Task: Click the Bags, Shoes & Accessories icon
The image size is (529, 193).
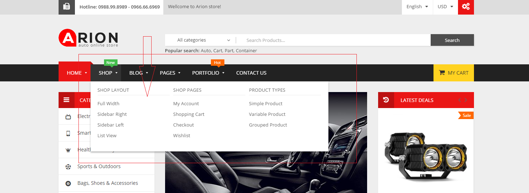Action: pyautogui.click(x=68, y=183)
